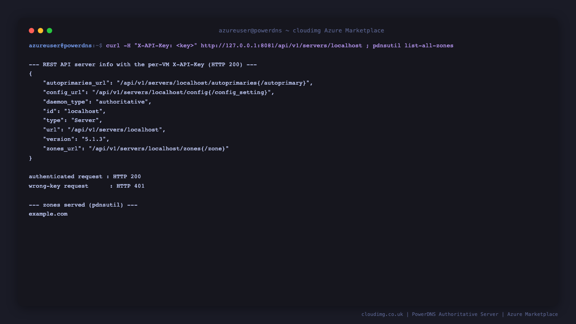Click the red close window button
Viewport: 576px width, 324px height.
point(31,31)
